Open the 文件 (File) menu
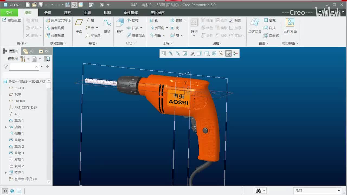The width and height of the screenshot is (347, 195). point(9,12)
